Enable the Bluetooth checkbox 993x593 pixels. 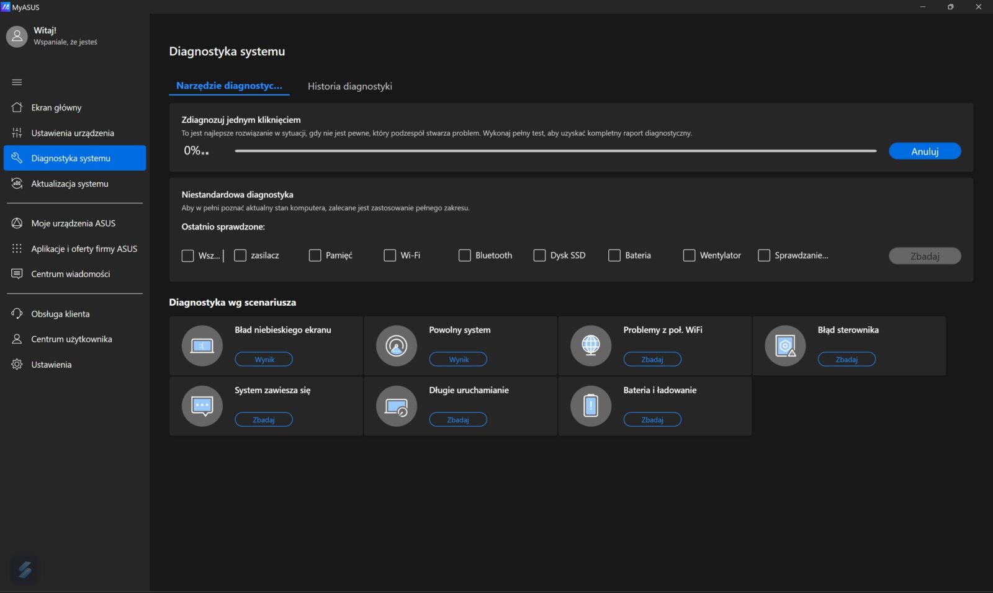(464, 256)
